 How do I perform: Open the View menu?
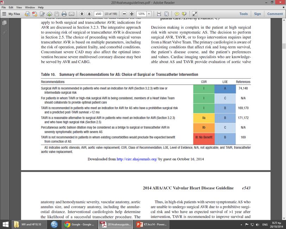click(19, 7)
